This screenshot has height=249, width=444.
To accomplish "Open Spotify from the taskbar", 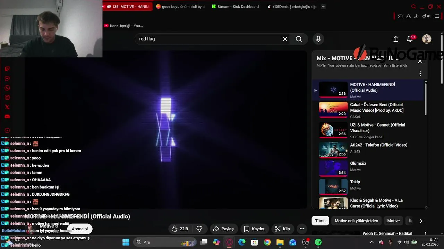I will (x=318, y=242).
